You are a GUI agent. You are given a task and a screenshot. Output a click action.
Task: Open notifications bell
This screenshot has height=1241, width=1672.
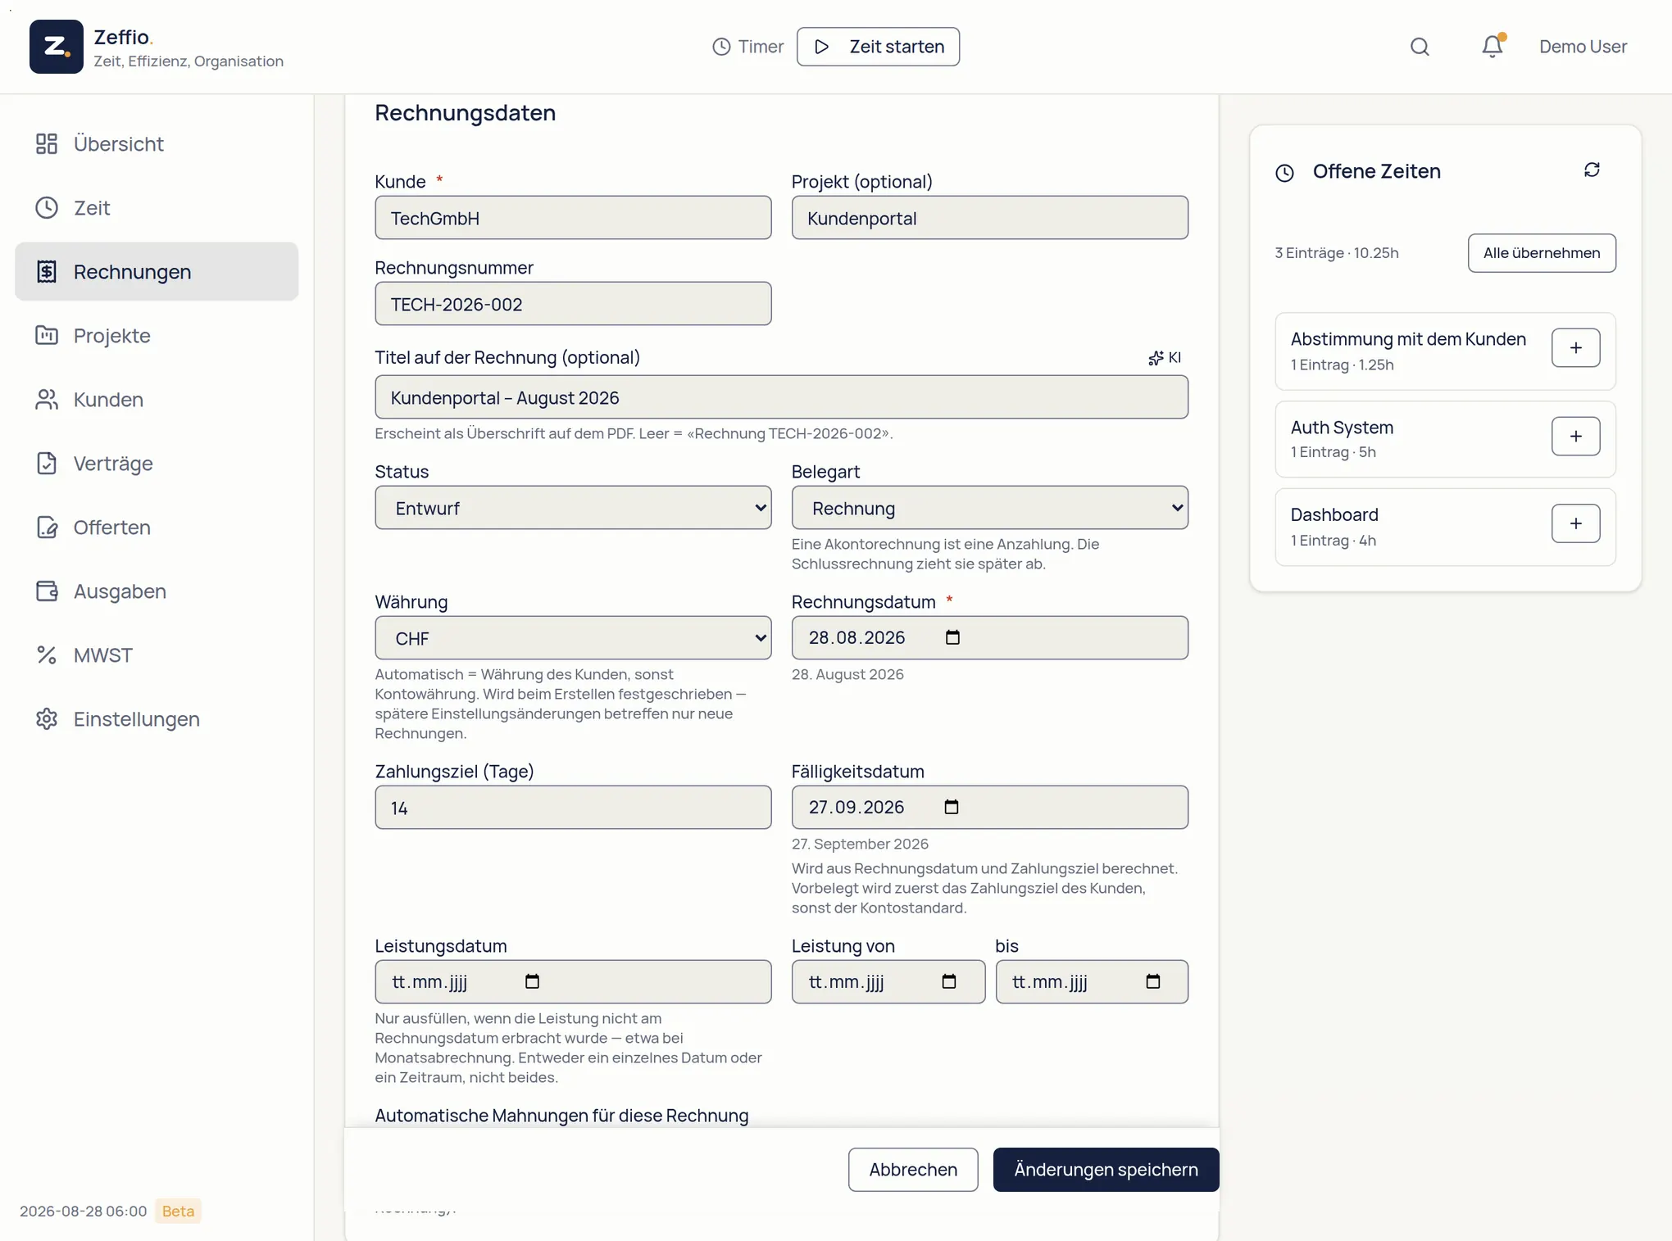1493,47
